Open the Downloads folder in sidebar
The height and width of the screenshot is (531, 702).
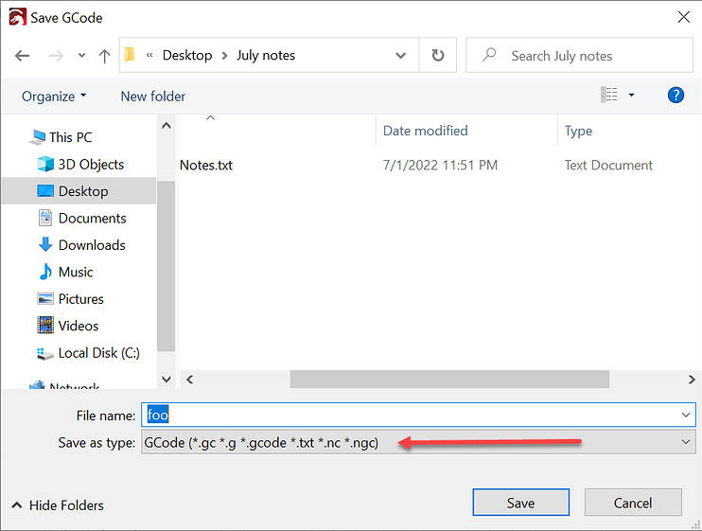[x=92, y=245]
